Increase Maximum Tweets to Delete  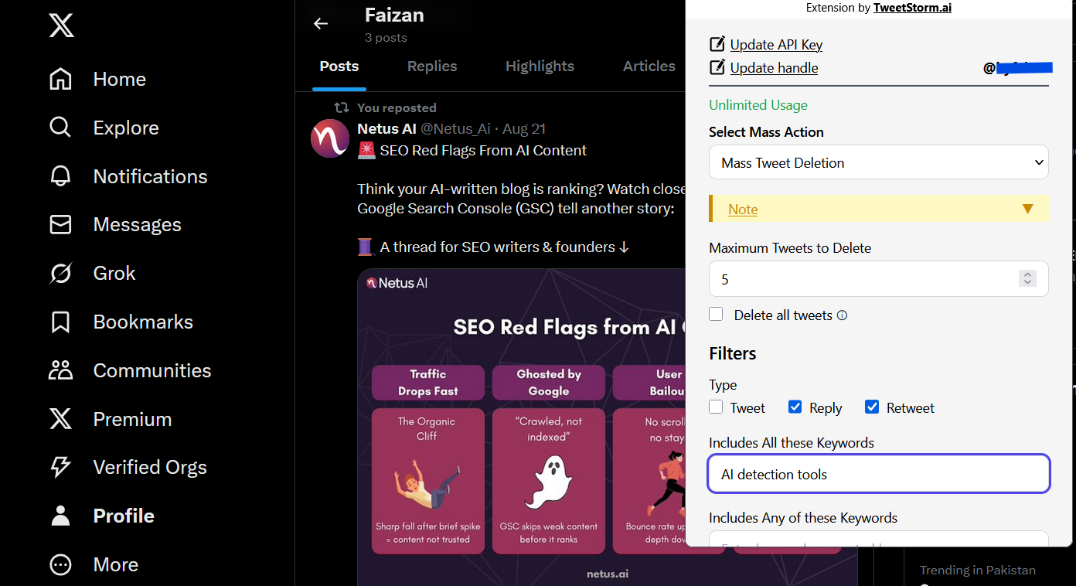(1027, 274)
